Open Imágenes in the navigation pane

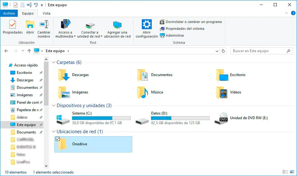[x=25, y=95]
